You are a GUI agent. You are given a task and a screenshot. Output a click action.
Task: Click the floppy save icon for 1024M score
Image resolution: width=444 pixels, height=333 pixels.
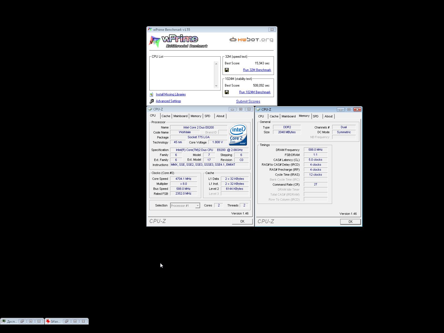(227, 92)
